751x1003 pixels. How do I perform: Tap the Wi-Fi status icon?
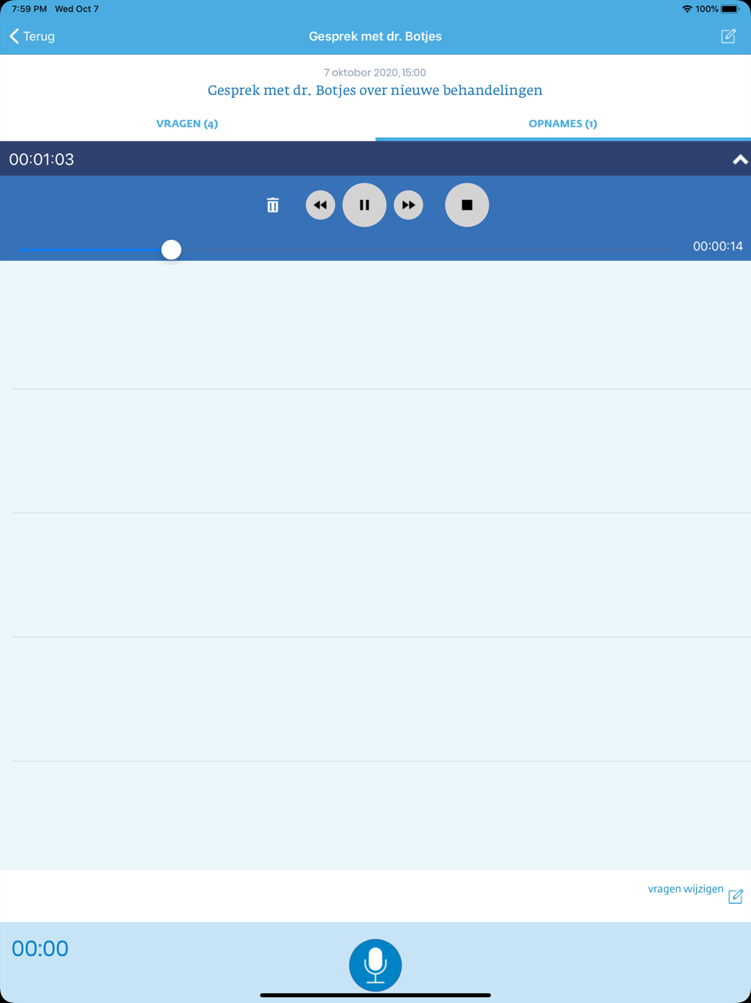click(x=686, y=9)
